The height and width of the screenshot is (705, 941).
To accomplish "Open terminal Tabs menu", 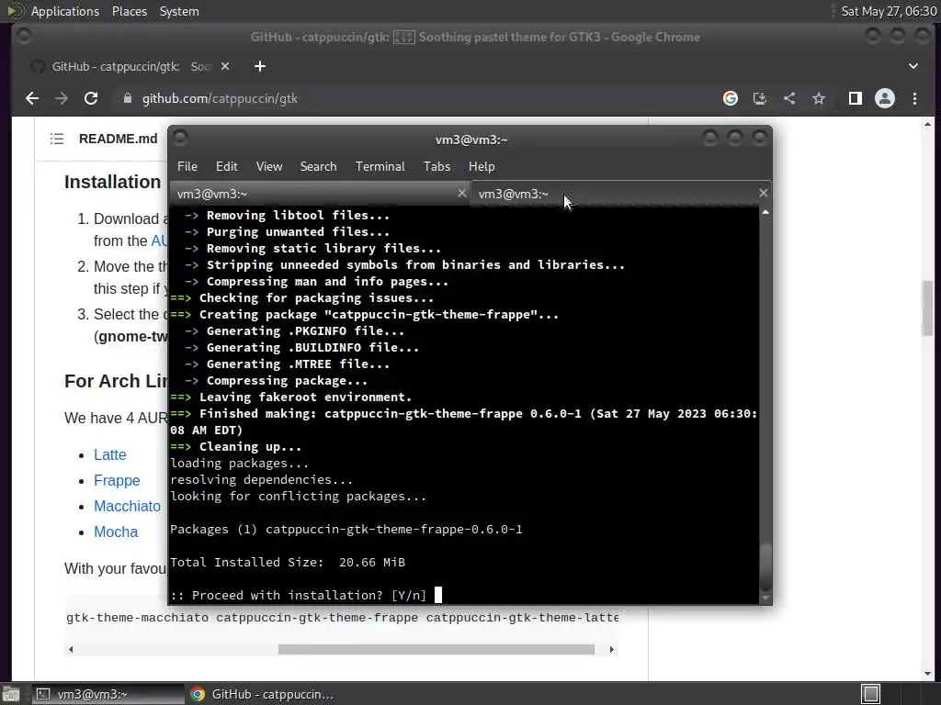I will [436, 167].
